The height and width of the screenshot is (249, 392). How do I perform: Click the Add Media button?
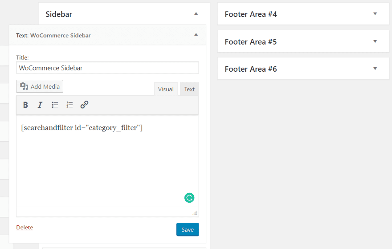click(x=40, y=86)
